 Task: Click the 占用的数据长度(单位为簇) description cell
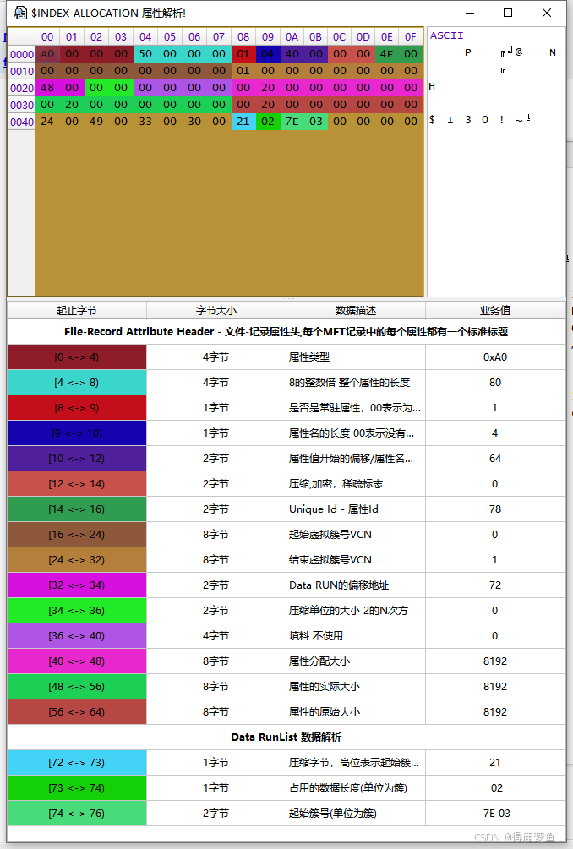[355, 788]
